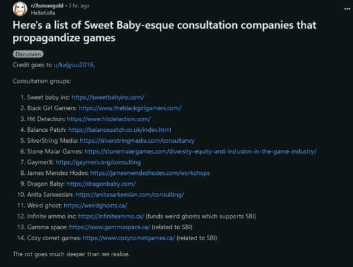Visit the gammaspace.ca link
This screenshot has width=353, height=267.
[x=109, y=227]
